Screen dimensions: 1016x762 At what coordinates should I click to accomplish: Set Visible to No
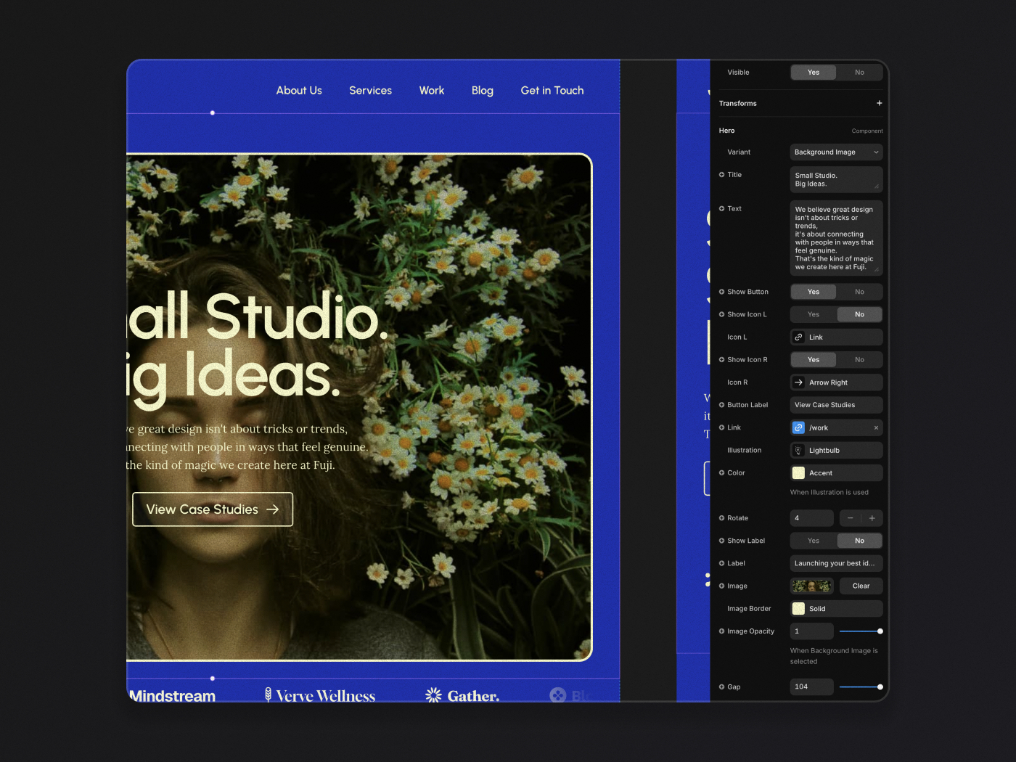pos(859,73)
